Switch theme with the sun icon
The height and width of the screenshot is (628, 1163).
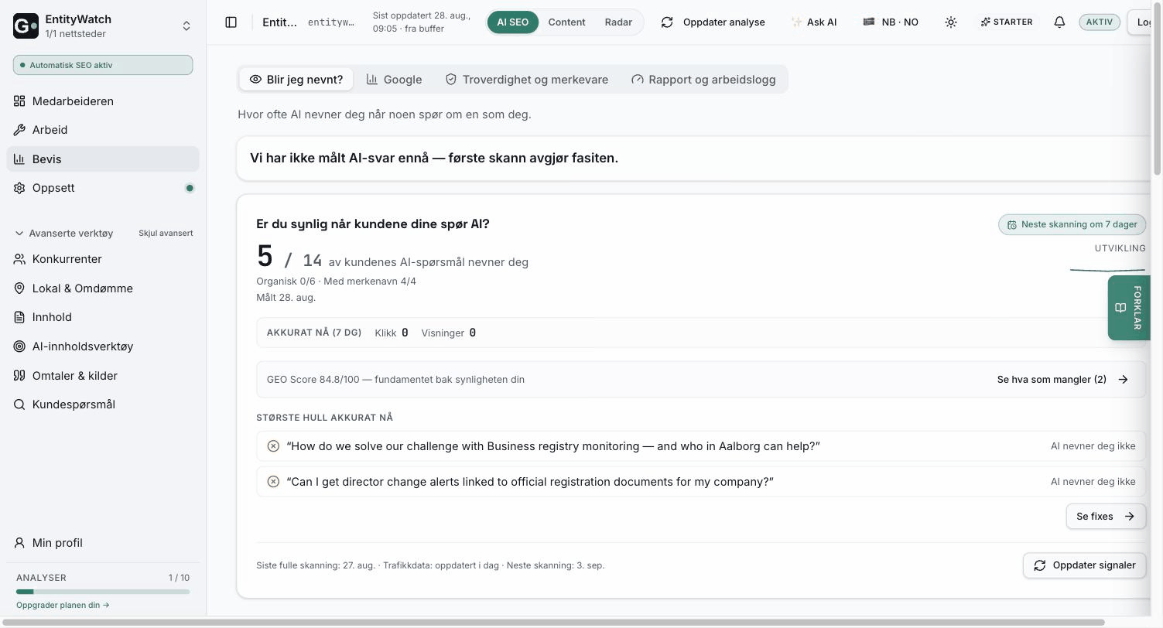951,22
